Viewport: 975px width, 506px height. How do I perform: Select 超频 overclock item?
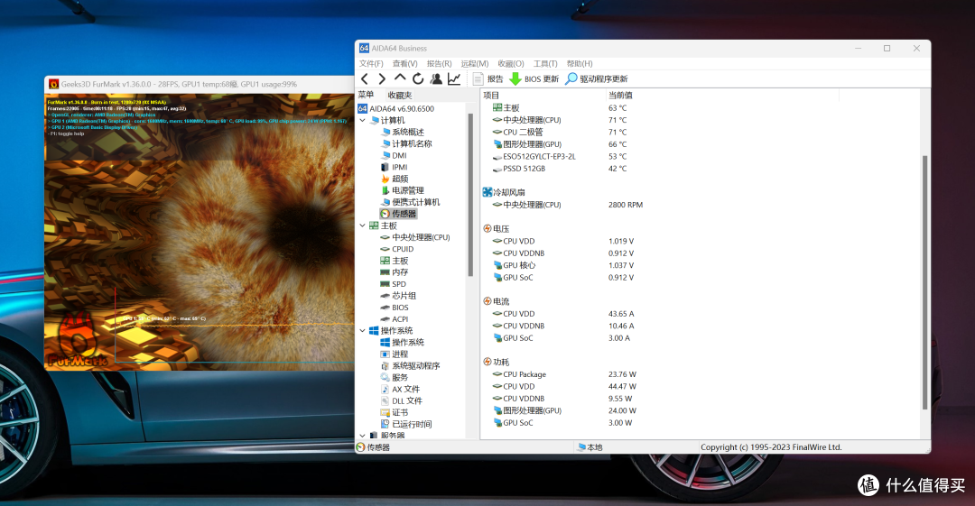point(395,179)
